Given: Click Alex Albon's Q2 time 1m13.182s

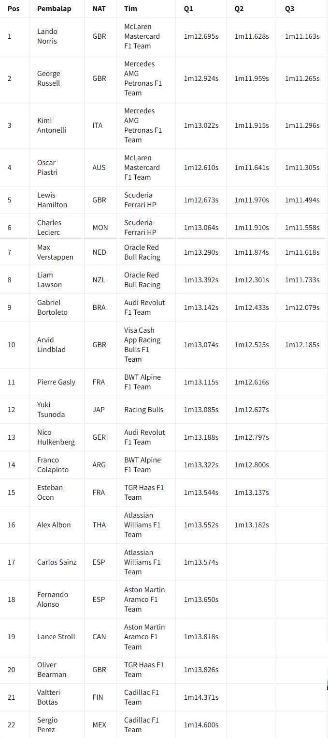Looking at the screenshot, I should tap(252, 525).
